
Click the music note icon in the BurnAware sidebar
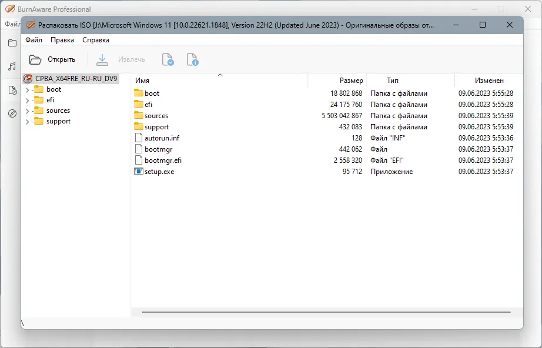tap(12, 66)
